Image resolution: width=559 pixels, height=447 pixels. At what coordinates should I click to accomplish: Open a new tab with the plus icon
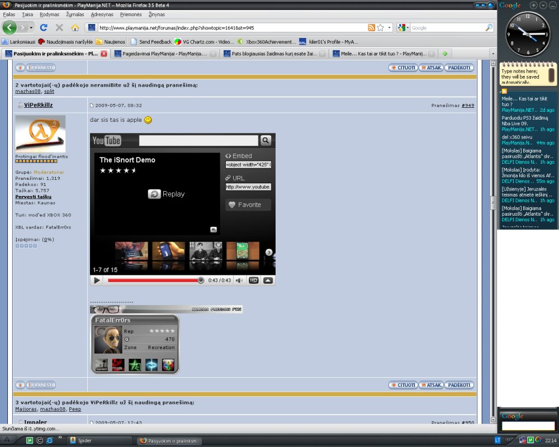[x=445, y=54]
